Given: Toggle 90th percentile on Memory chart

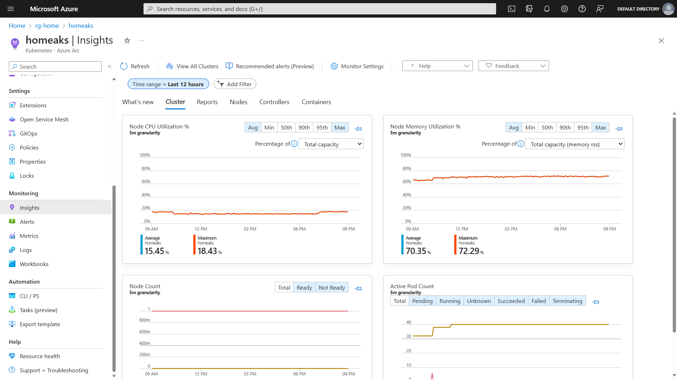Looking at the screenshot, I should click(565, 127).
